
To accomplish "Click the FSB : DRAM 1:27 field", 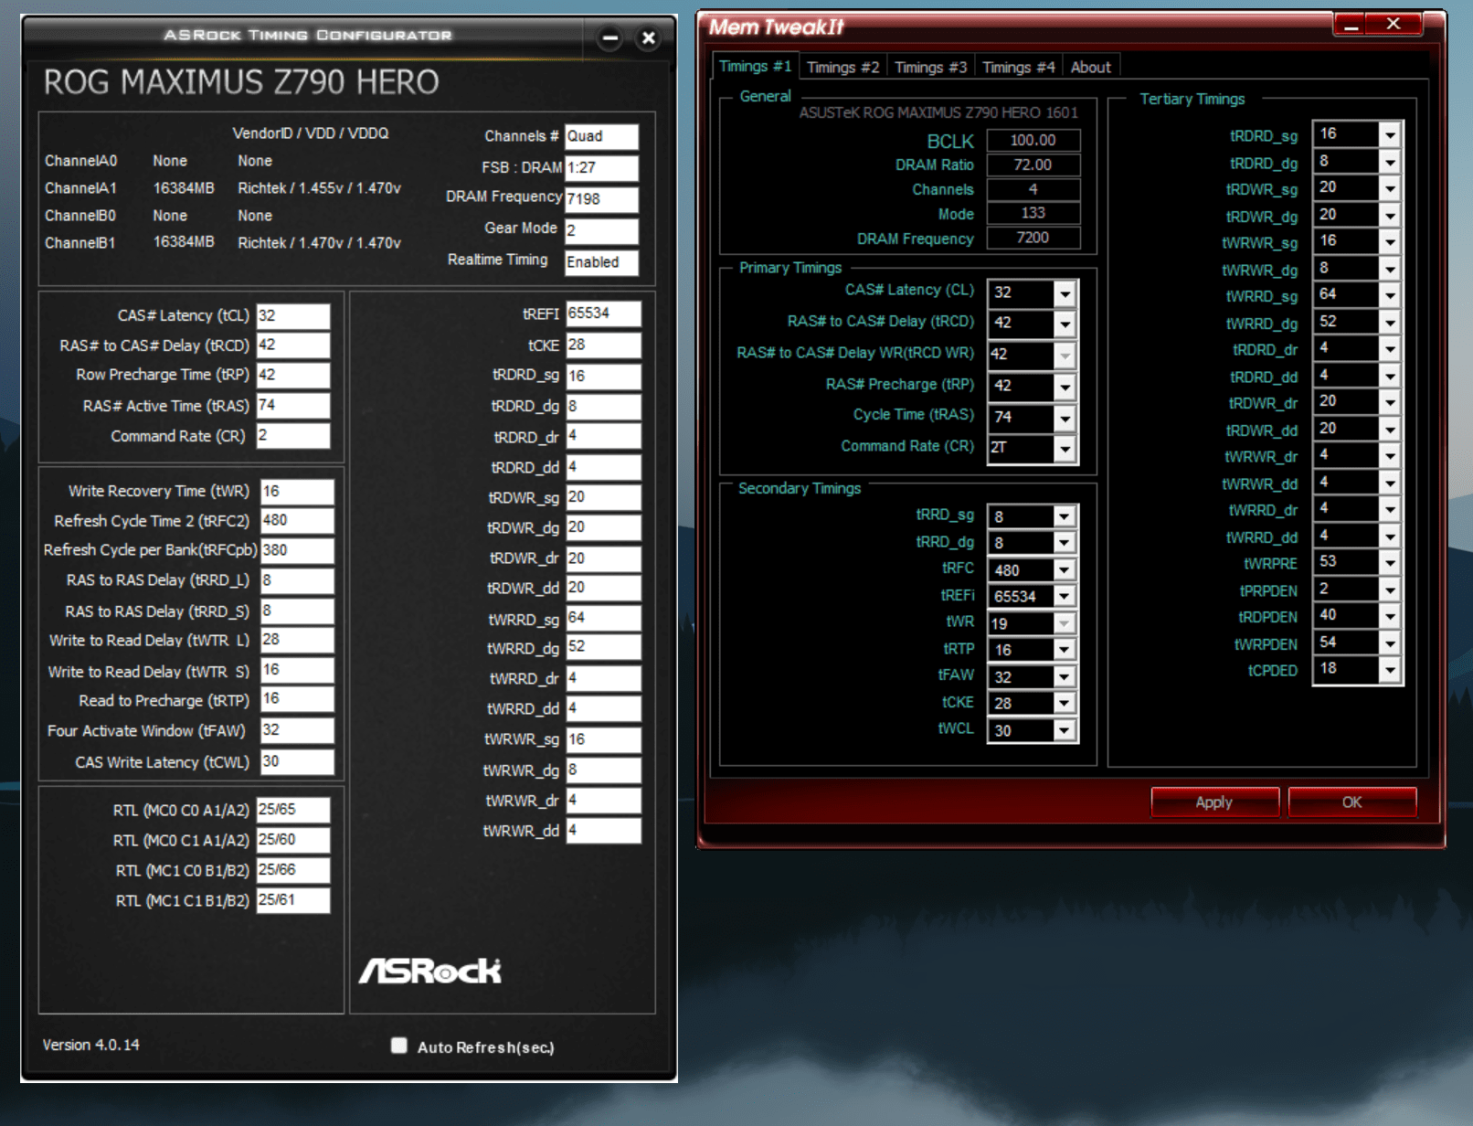I will click(x=601, y=168).
